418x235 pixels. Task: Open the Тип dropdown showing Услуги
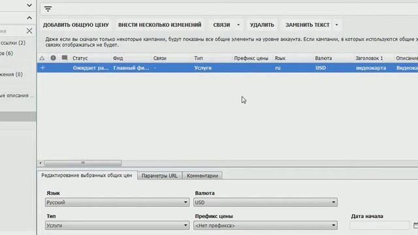(x=117, y=225)
